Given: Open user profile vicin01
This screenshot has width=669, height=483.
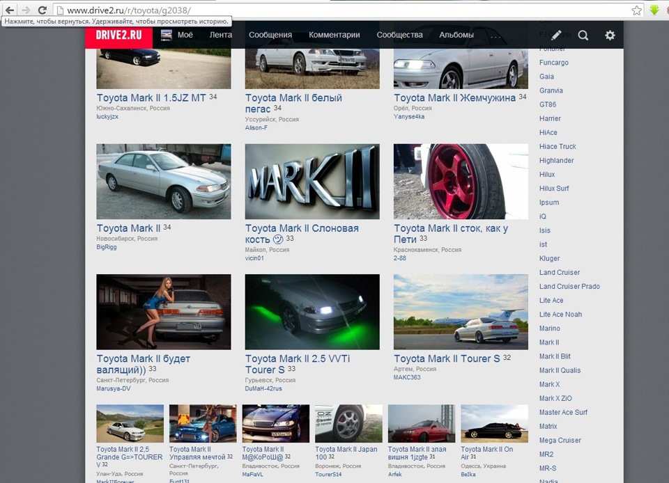Looking at the screenshot, I should (x=255, y=258).
